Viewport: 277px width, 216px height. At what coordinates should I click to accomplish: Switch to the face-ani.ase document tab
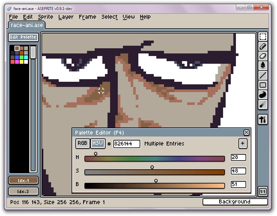pos(27,25)
